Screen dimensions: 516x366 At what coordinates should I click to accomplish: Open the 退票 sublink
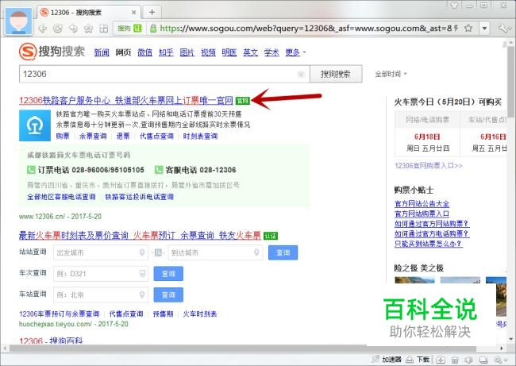(123, 136)
